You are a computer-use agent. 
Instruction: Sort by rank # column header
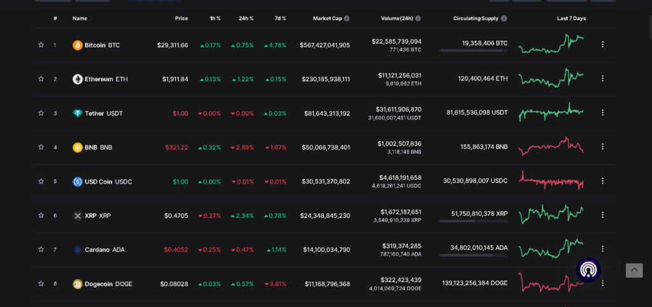click(55, 18)
